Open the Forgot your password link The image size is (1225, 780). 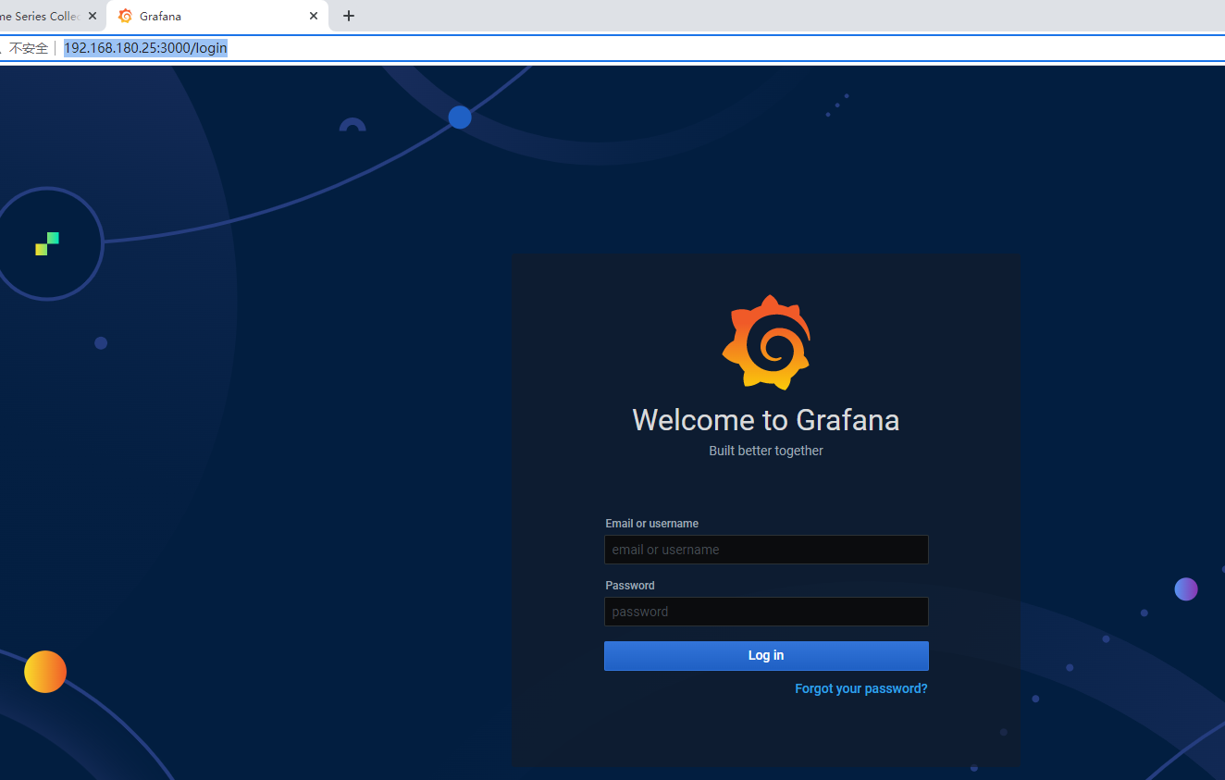click(860, 688)
